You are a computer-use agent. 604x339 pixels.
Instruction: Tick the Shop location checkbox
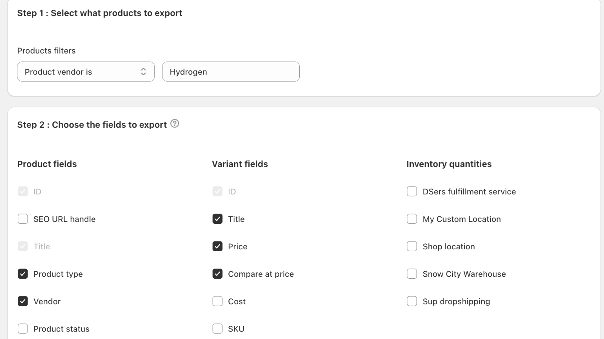[x=412, y=246]
